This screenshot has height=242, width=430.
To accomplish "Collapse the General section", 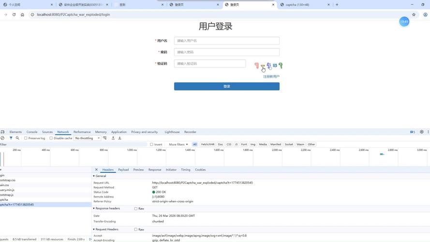I will pyautogui.click(x=94, y=176).
